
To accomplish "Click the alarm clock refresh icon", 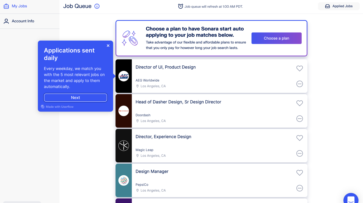I will coord(181,6).
